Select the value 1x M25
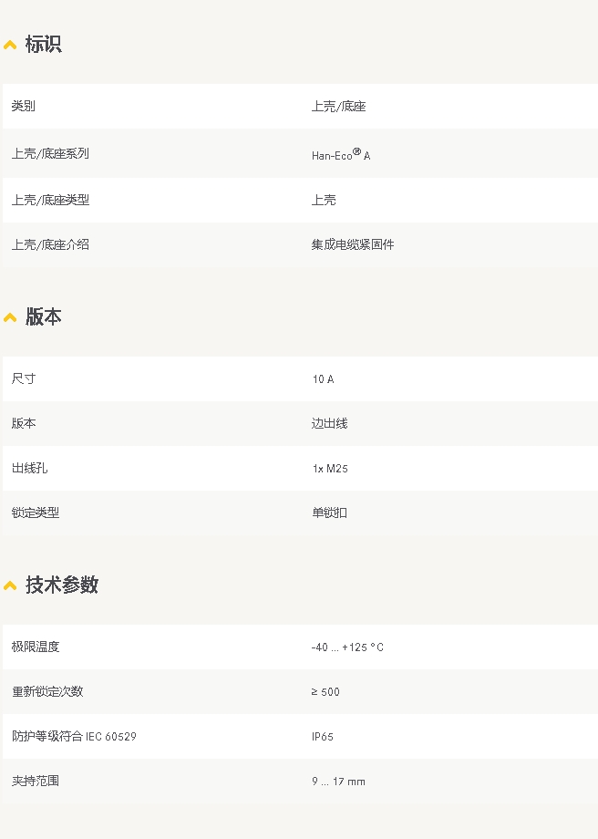 [330, 469]
